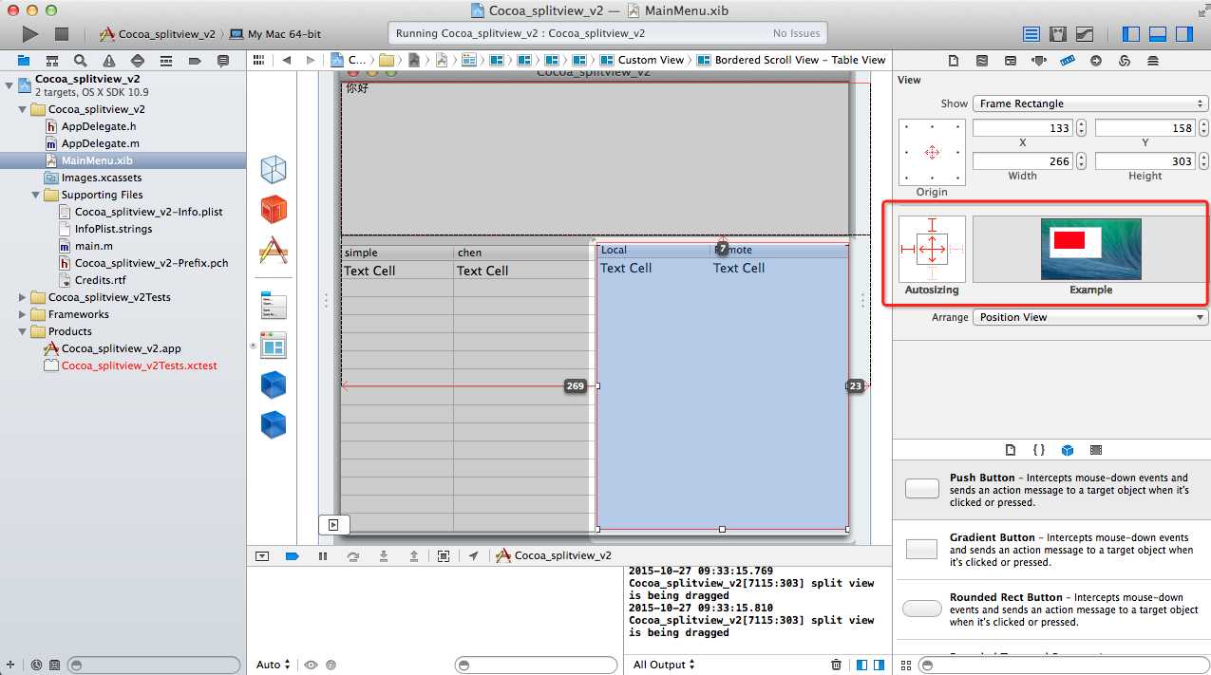Open the All Output console dropdown
The height and width of the screenshot is (675, 1211).
664,665
